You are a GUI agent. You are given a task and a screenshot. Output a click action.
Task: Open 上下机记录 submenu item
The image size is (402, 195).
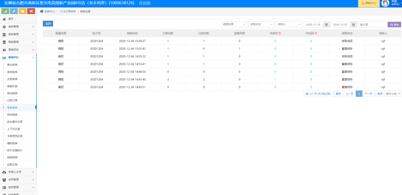pos(14,129)
